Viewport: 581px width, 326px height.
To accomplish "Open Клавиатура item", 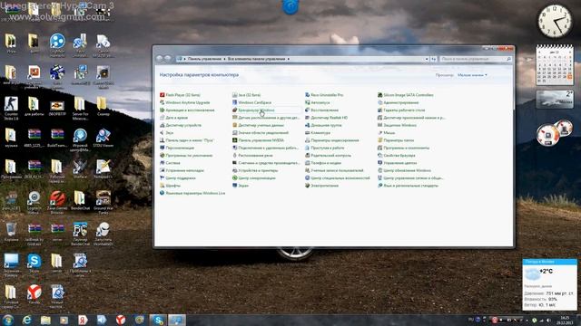I will pyautogui.click(x=317, y=133).
